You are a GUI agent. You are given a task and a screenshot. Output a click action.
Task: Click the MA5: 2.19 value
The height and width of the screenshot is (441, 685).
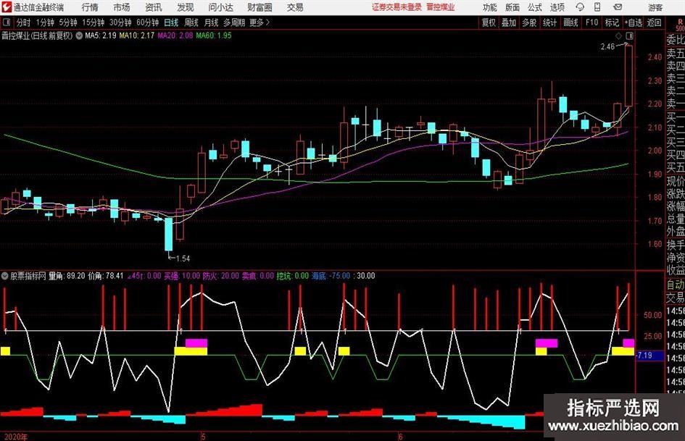coord(101,35)
